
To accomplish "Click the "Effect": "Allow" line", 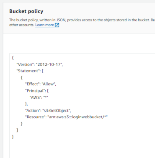I will click(x=41, y=84).
